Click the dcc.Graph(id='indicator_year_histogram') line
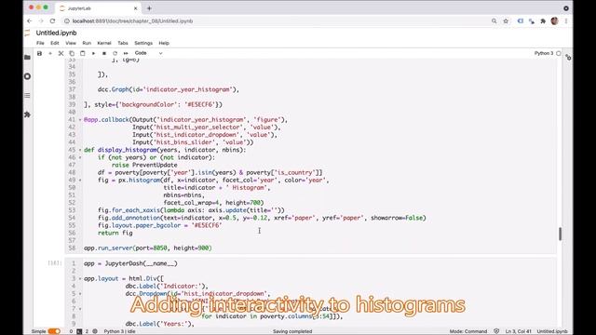Image resolution: width=596 pixels, height=335 pixels. click(x=169, y=89)
